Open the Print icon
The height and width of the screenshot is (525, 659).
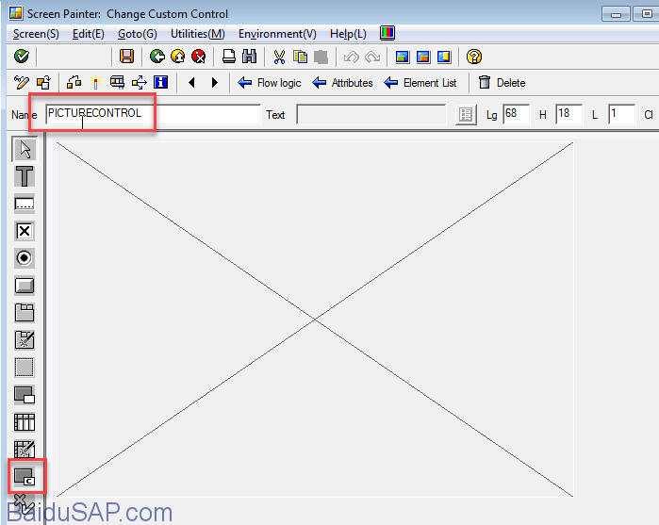pyautogui.click(x=229, y=57)
